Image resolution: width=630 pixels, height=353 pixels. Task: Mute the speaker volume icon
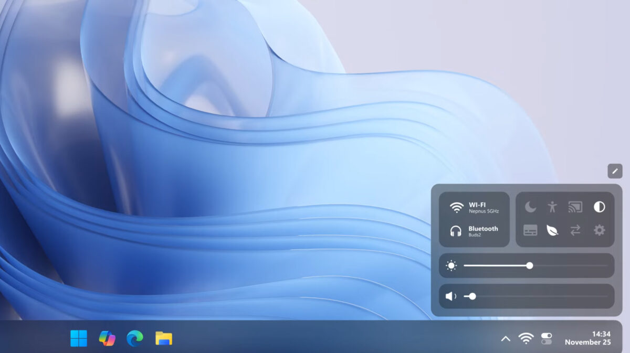coord(450,296)
